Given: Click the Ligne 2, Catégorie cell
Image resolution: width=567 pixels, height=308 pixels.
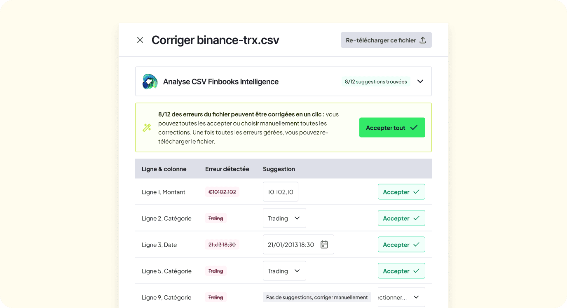Looking at the screenshot, I should coord(166,218).
